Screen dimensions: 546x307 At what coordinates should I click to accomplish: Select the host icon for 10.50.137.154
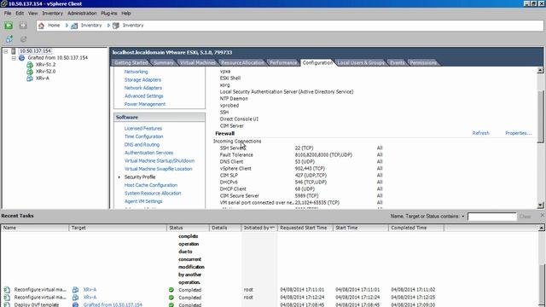14,51
